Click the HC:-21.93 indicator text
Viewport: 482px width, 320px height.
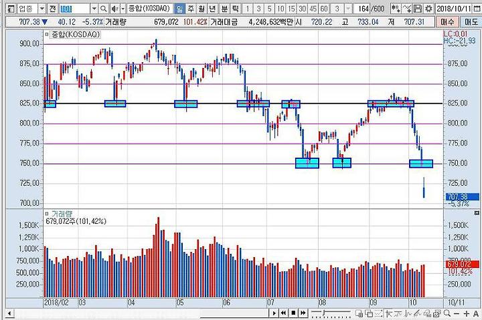click(459, 41)
